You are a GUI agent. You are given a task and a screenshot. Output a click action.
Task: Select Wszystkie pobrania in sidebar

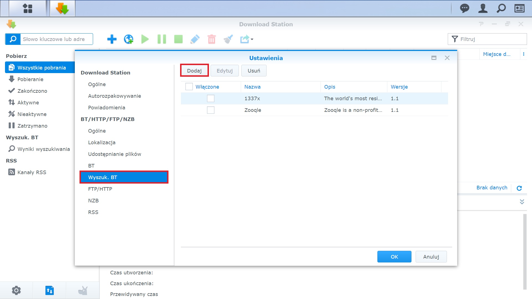pyautogui.click(x=40, y=68)
